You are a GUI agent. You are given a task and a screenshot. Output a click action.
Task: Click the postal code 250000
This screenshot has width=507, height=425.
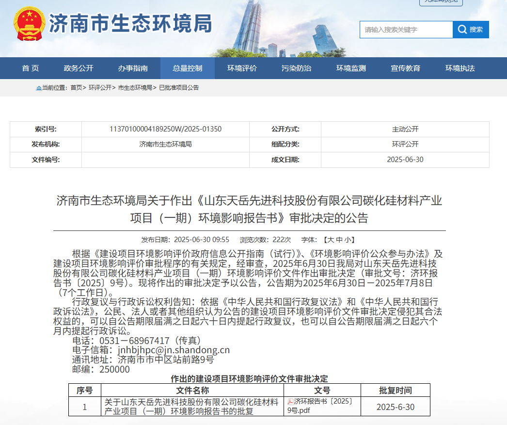coord(114,369)
